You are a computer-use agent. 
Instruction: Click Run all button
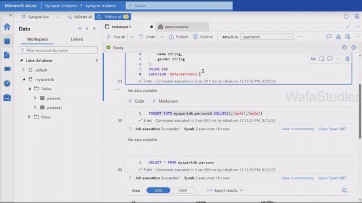click(116, 37)
